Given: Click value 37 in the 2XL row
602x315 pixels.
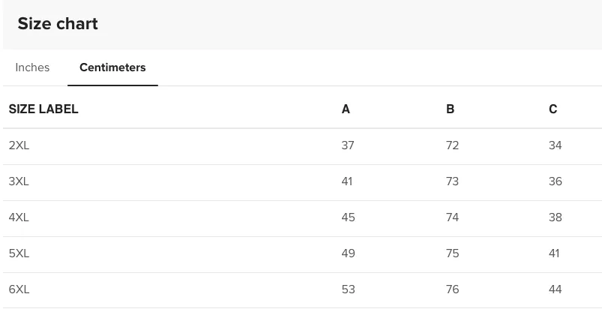Looking at the screenshot, I should 348,145.
